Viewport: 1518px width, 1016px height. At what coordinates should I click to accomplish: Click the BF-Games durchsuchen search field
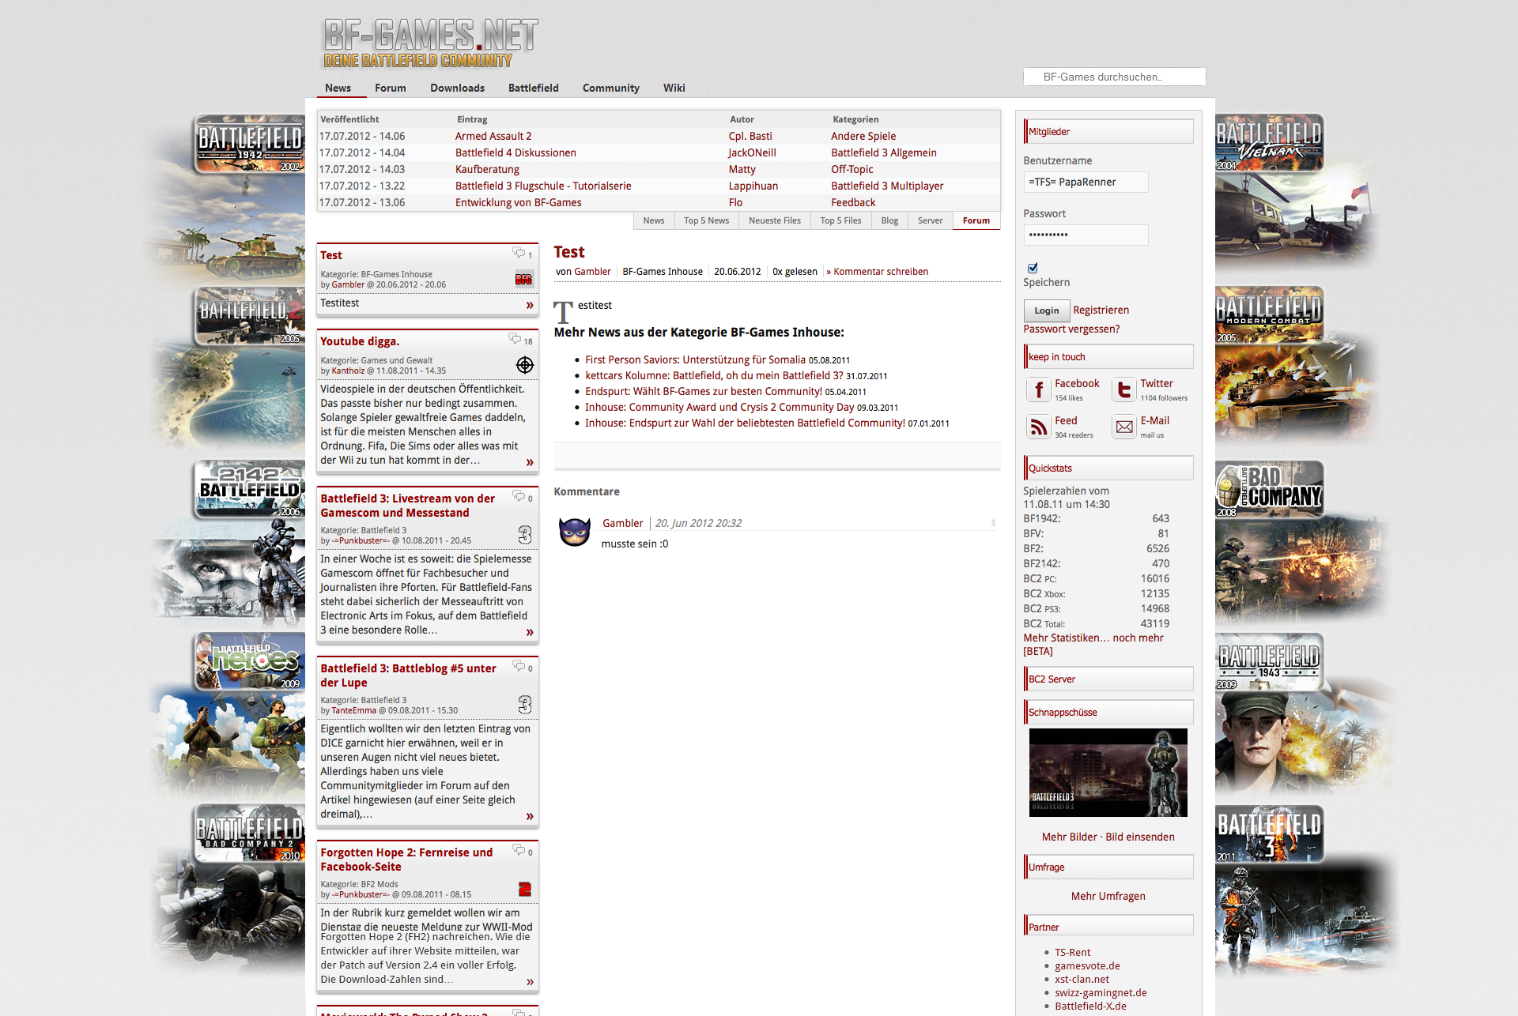pyautogui.click(x=1114, y=77)
